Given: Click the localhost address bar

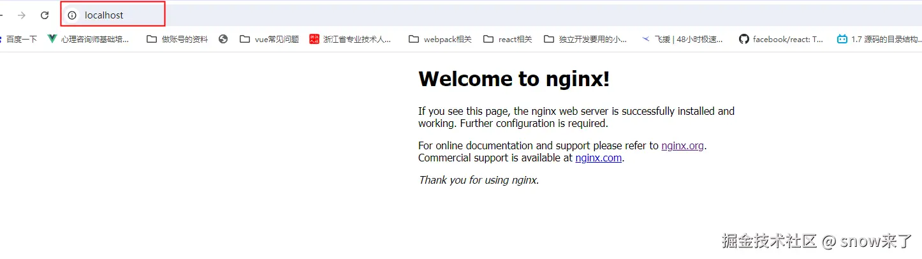Looking at the screenshot, I should pyautogui.click(x=491, y=15).
